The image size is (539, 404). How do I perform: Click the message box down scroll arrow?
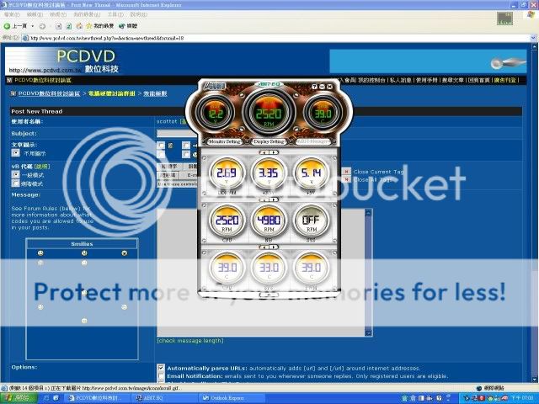pos(368,332)
